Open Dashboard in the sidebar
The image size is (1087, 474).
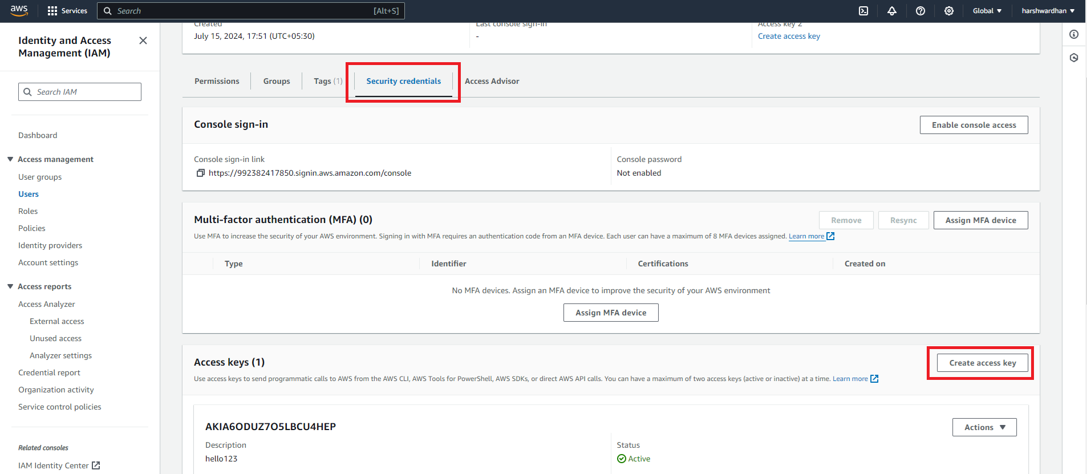[x=38, y=135]
